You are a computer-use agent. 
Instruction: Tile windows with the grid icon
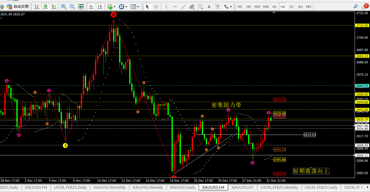pyautogui.click(x=81, y=7)
